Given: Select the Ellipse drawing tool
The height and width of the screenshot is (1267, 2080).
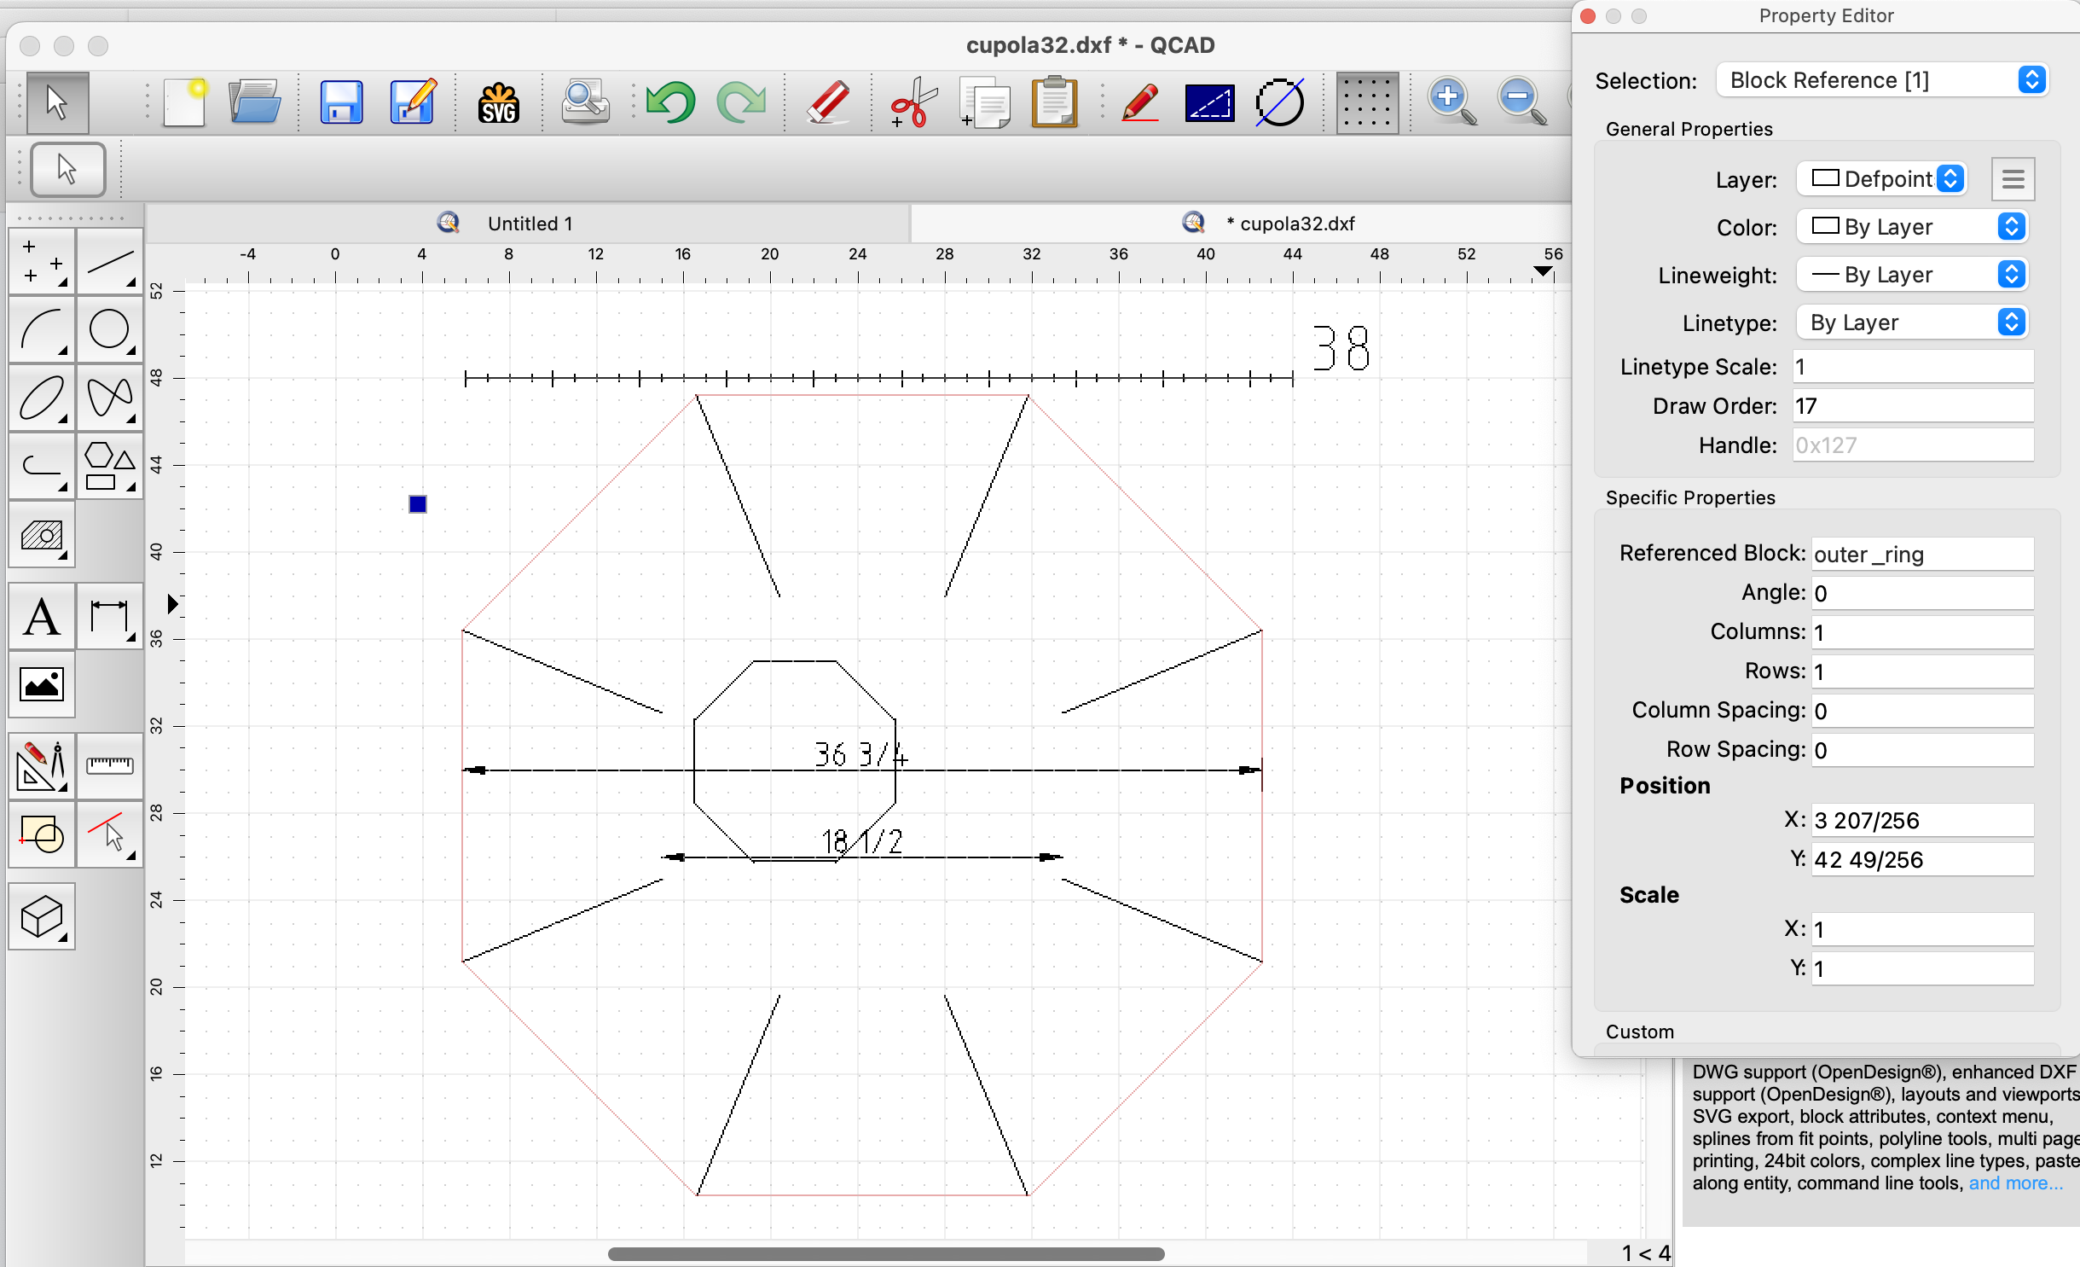Looking at the screenshot, I should [x=42, y=398].
